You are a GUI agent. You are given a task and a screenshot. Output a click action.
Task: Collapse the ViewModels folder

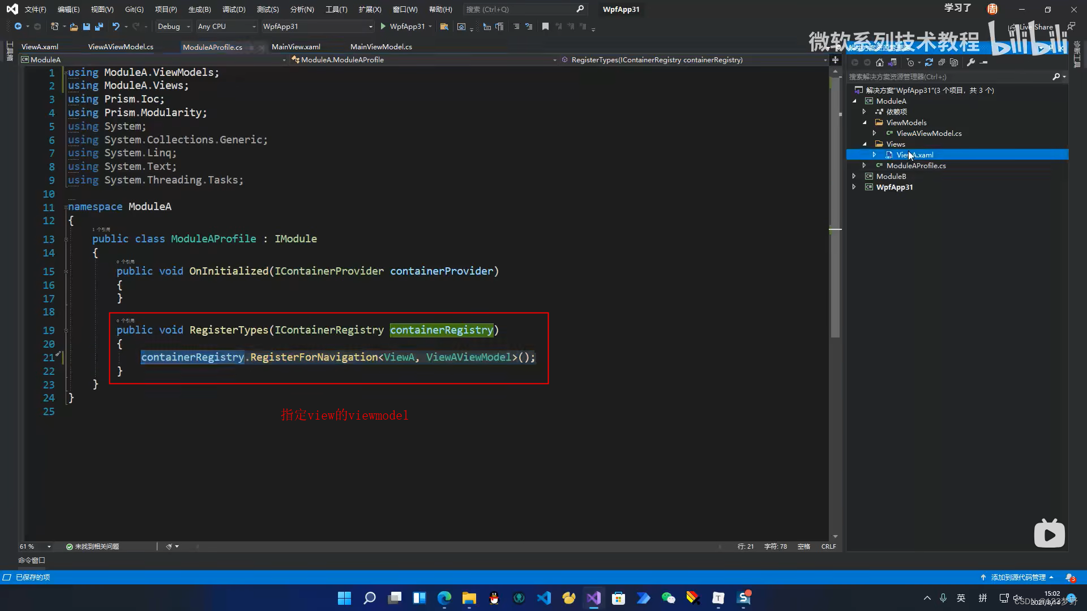pos(864,122)
